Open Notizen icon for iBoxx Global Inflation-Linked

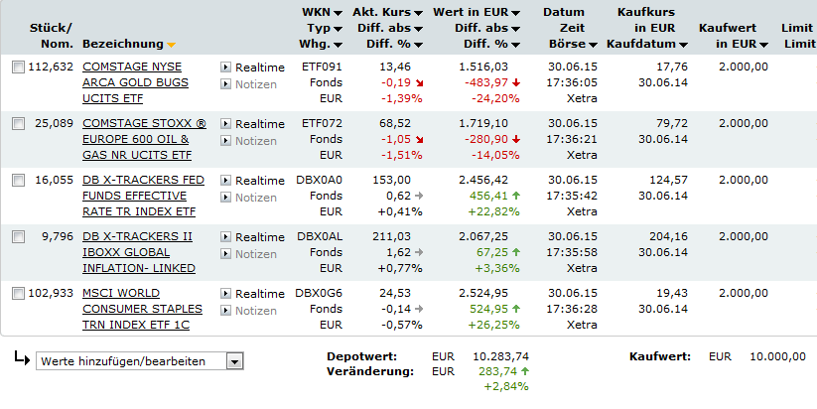[x=225, y=254]
